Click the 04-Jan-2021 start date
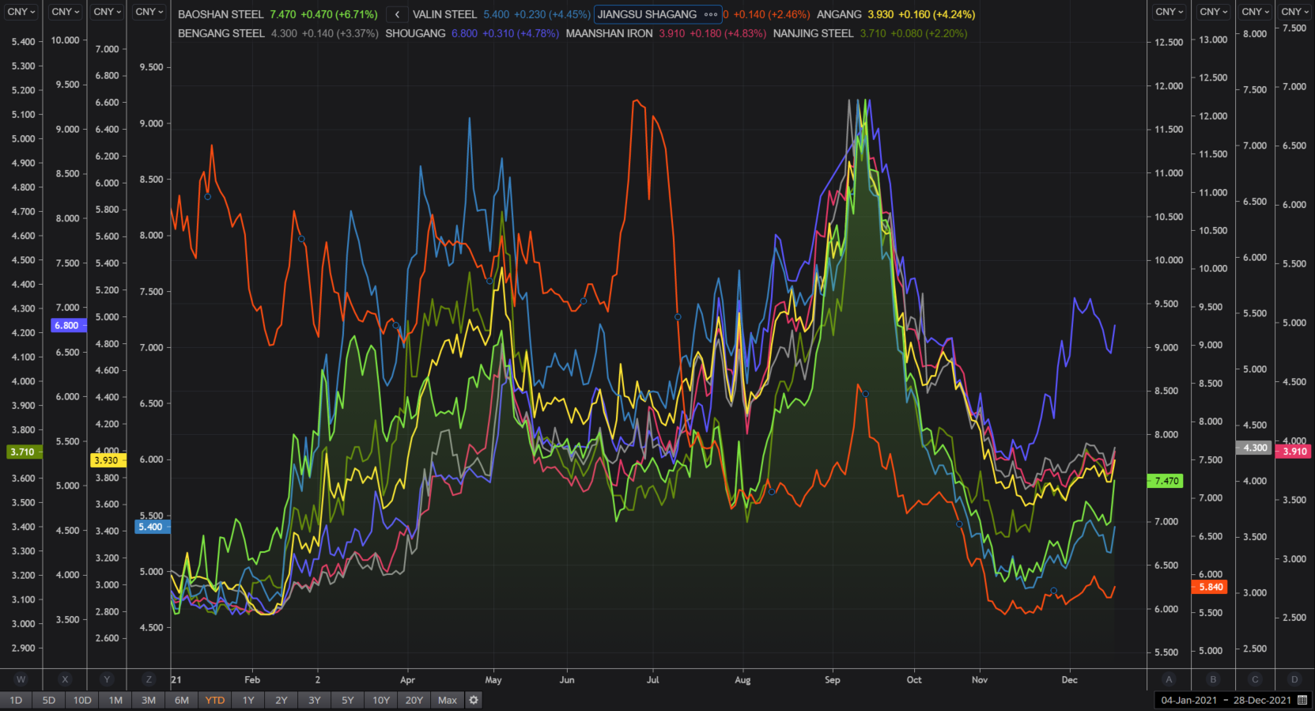This screenshot has height=711, width=1315. [x=1188, y=700]
